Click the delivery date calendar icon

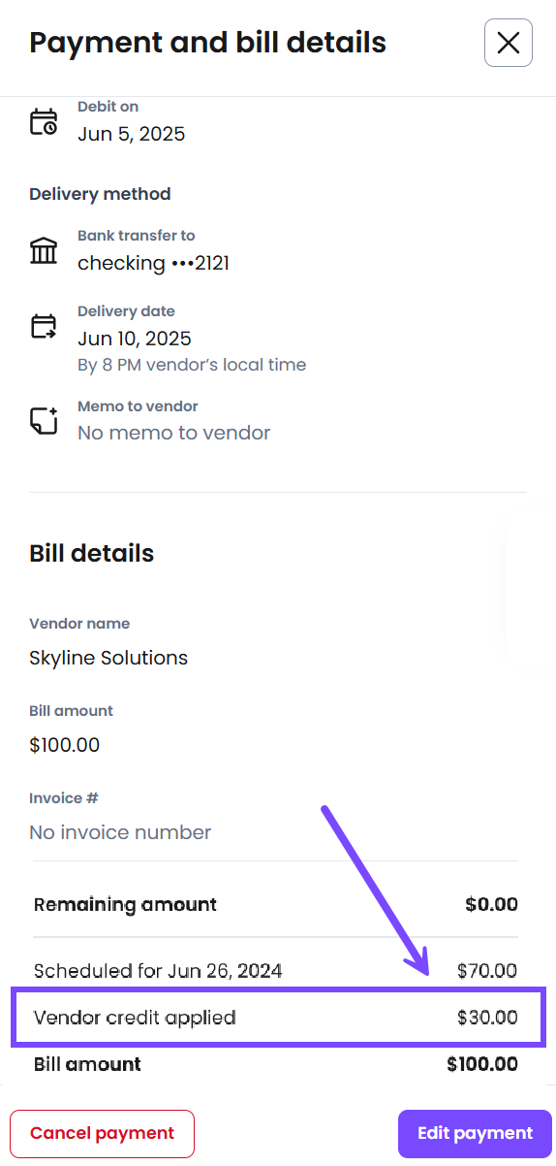pos(44,326)
